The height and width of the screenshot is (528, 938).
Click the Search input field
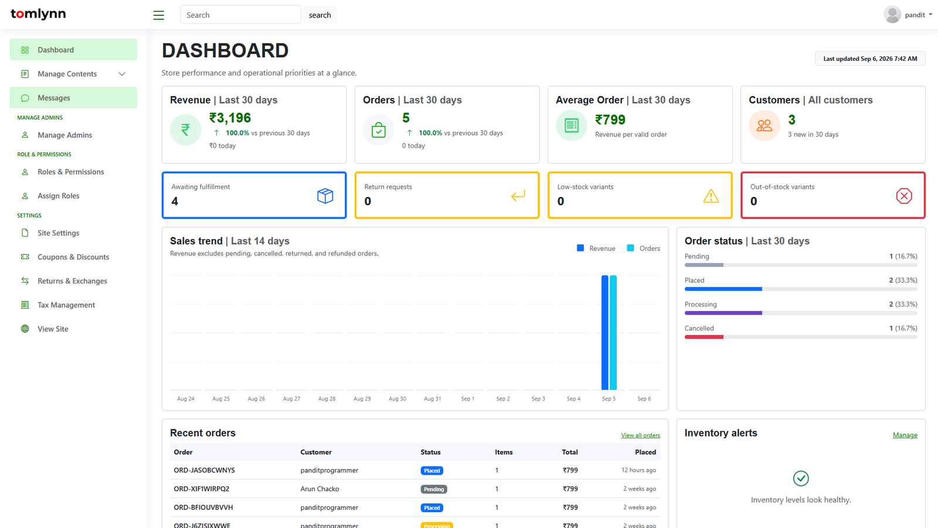(240, 15)
